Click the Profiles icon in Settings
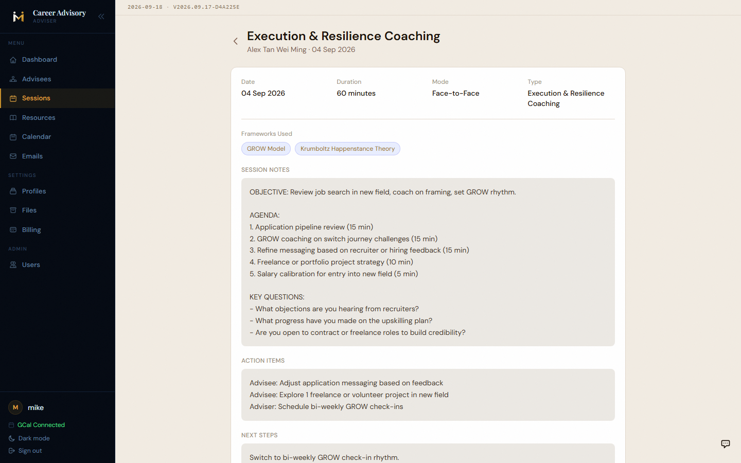The height and width of the screenshot is (463, 741). (x=13, y=191)
